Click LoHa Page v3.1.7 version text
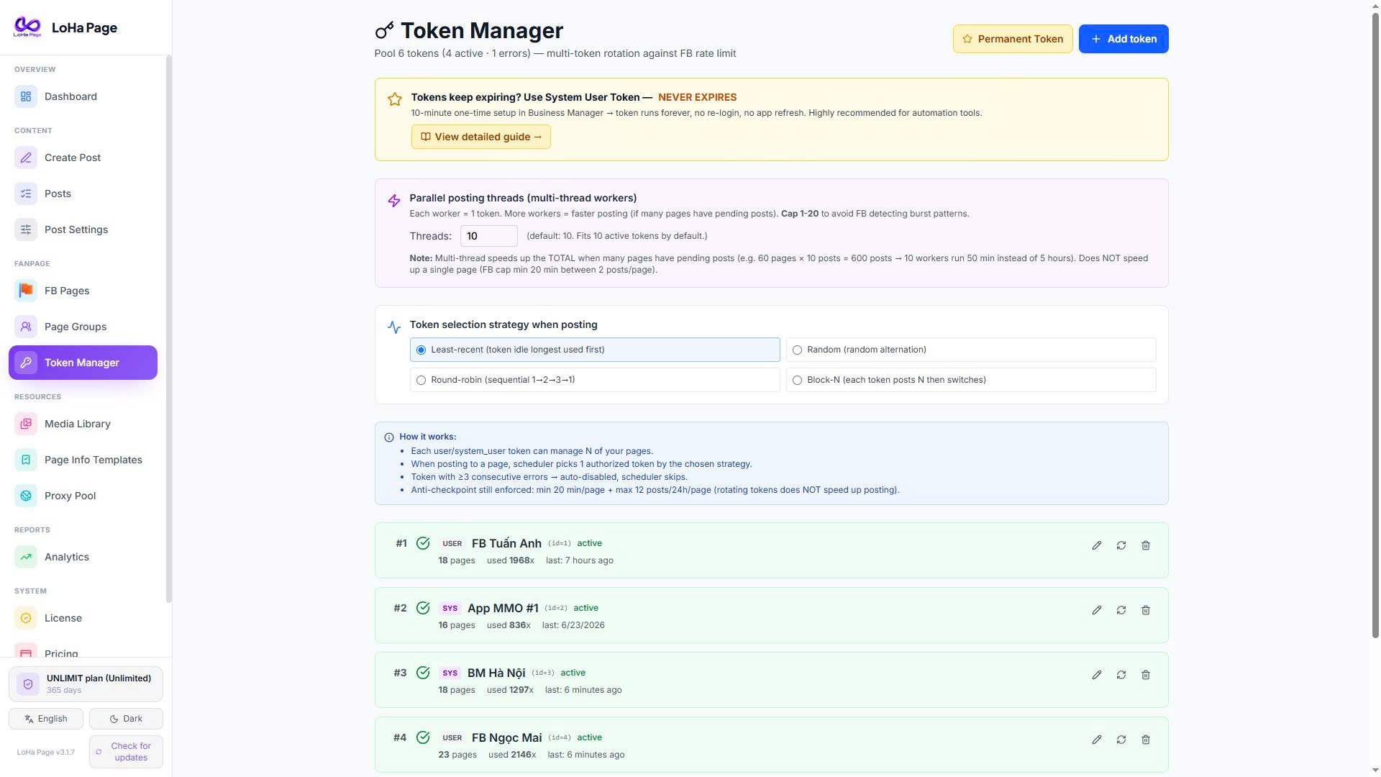This screenshot has height=777, width=1381. pyautogui.click(x=46, y=752)
